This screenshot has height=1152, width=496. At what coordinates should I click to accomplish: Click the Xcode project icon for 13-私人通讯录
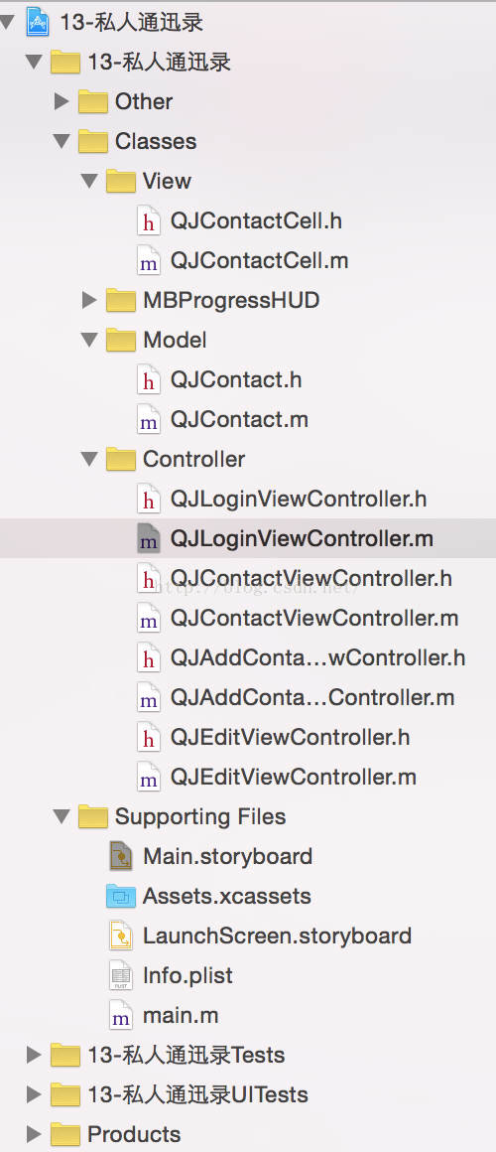tap(37, 21)
